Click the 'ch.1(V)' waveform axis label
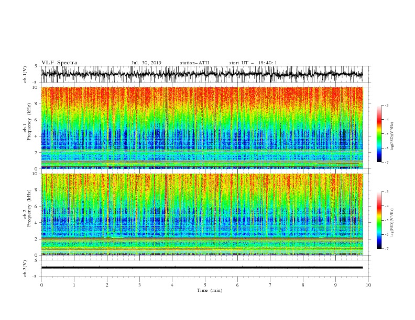 pyautogui.click(x=25, y=74)
